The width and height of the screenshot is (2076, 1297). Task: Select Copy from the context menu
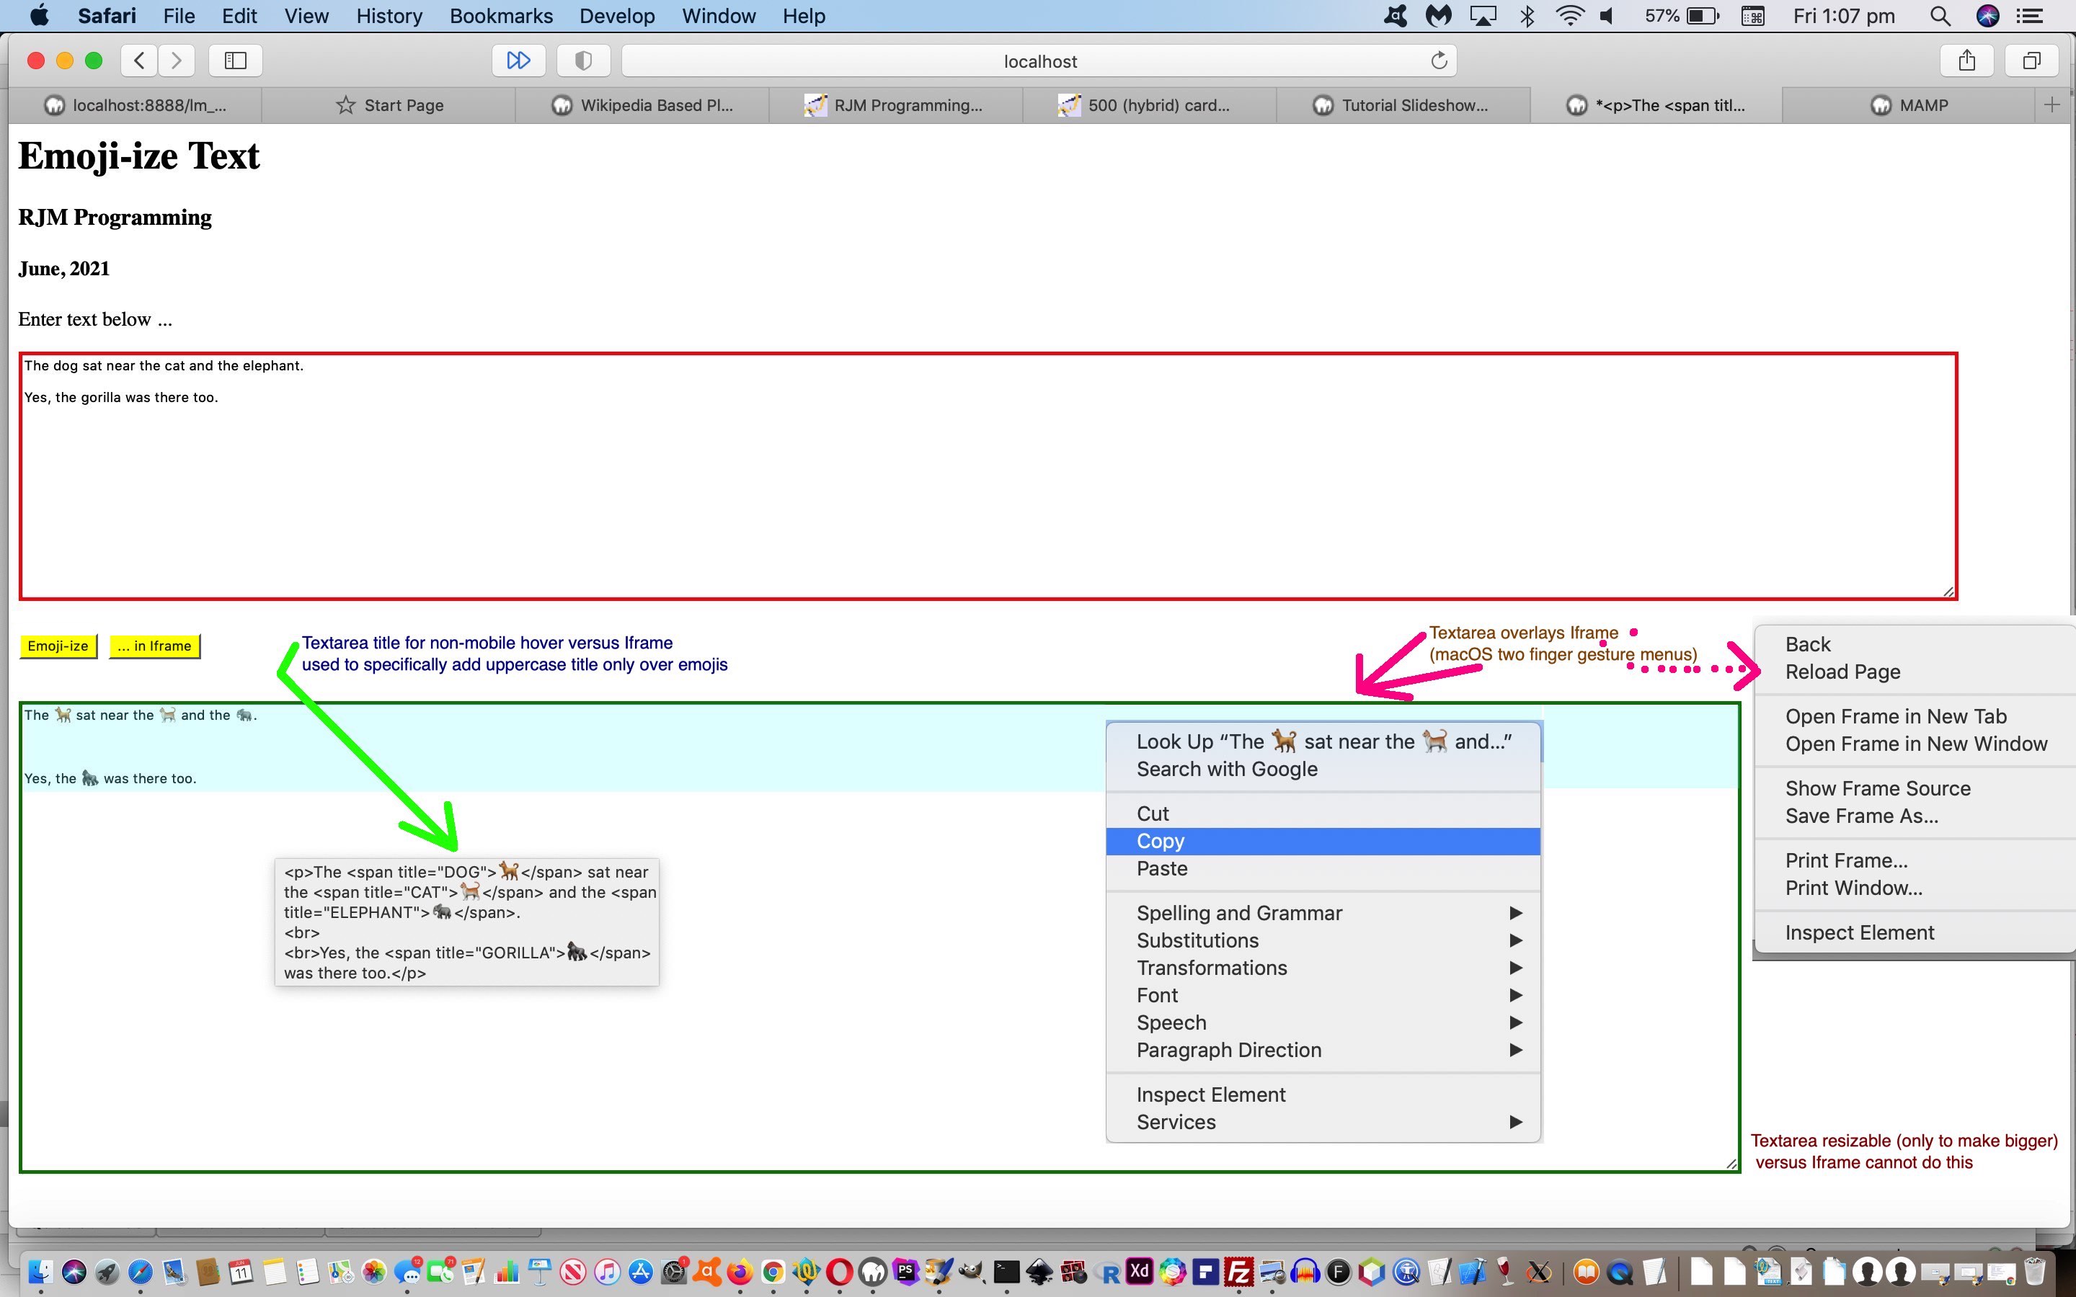1160,841
